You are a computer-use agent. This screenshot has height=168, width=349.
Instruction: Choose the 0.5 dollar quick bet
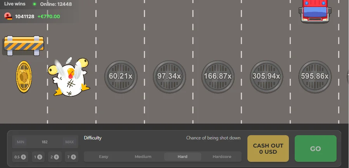click(20, 157)
